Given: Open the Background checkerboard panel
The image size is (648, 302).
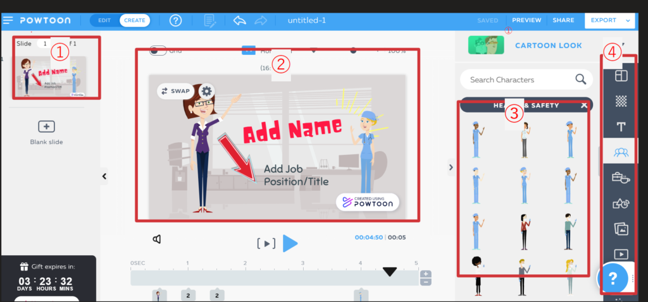Looking at the screenshot, I should (621, 101).
